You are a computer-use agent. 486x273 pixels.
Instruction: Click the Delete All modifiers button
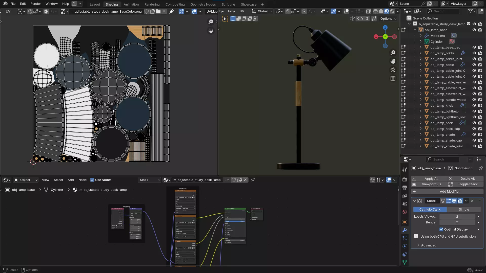(465, 178)
